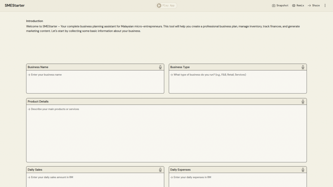Start voice input for Daily Expenses
Screen dimensions: 333x187
click(x=303, y=170)
